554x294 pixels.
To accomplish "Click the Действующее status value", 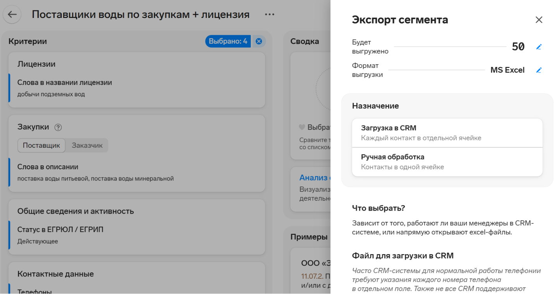I will (38, 241).
